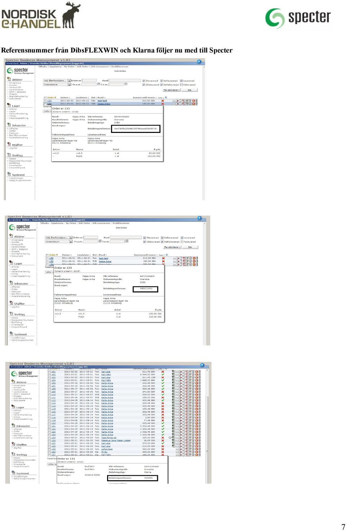Open Välj återförsäljare dropdown, Order 134 screenshot
Image resolution: width=346 pixels, height=531 pixels.
[x=59, y=238]
